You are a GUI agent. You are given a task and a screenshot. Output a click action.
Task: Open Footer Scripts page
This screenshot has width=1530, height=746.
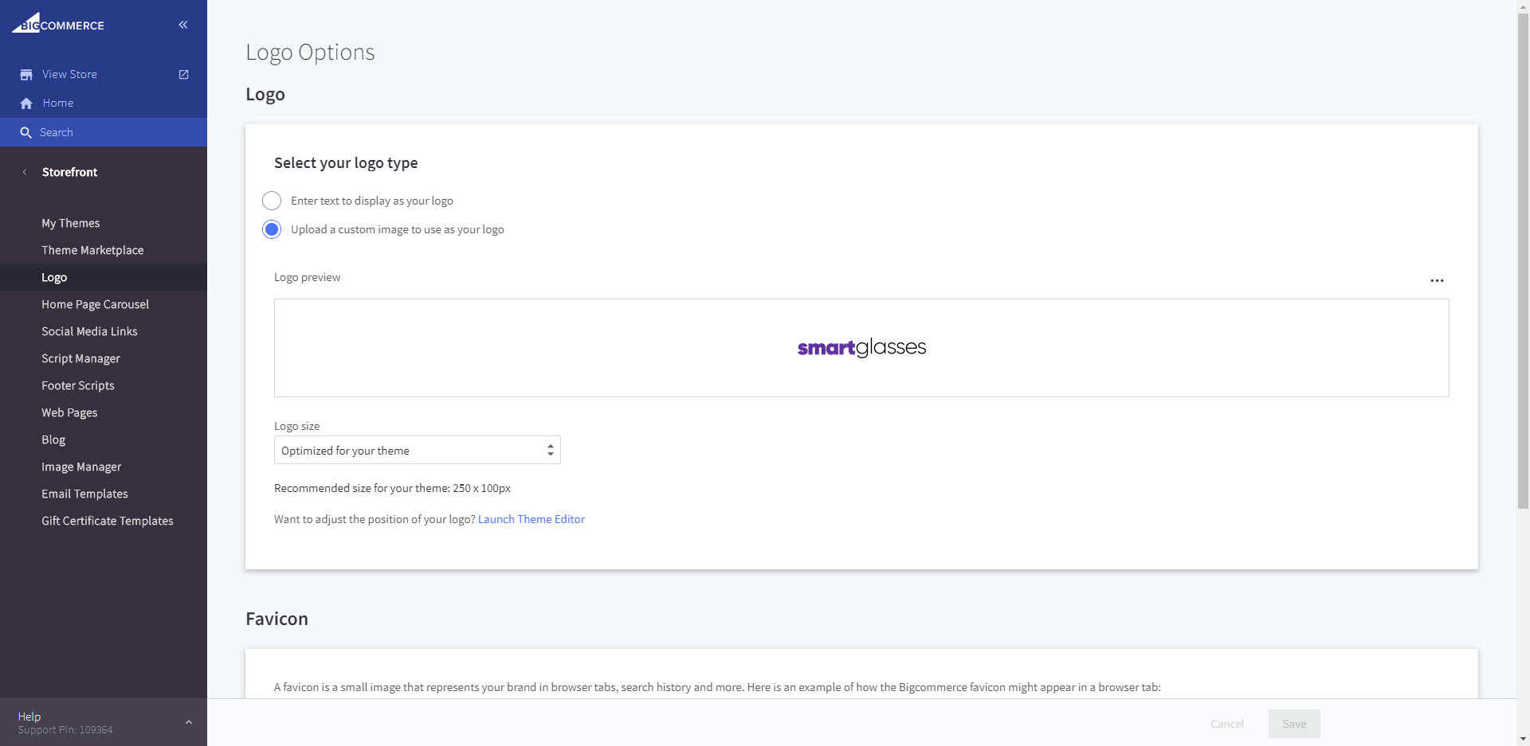pos(78,385)
